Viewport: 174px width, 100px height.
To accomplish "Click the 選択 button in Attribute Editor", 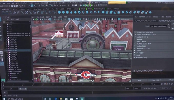I will [139, 80].
